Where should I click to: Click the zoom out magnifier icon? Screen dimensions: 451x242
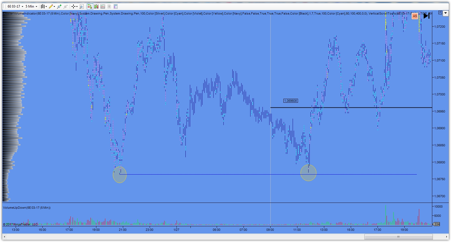coord(66,6)
